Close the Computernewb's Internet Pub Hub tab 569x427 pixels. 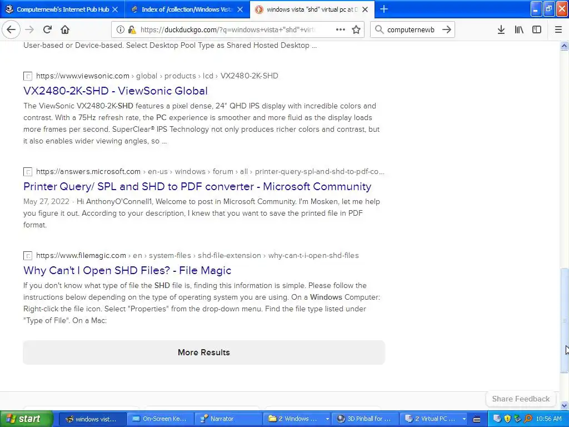pyautogui.click(x=115, y=9)
